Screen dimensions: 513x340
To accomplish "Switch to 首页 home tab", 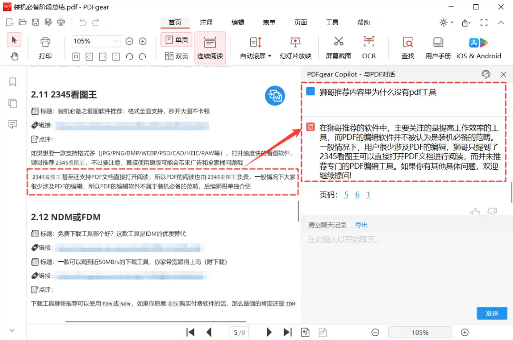I will [x=175, y=22].
